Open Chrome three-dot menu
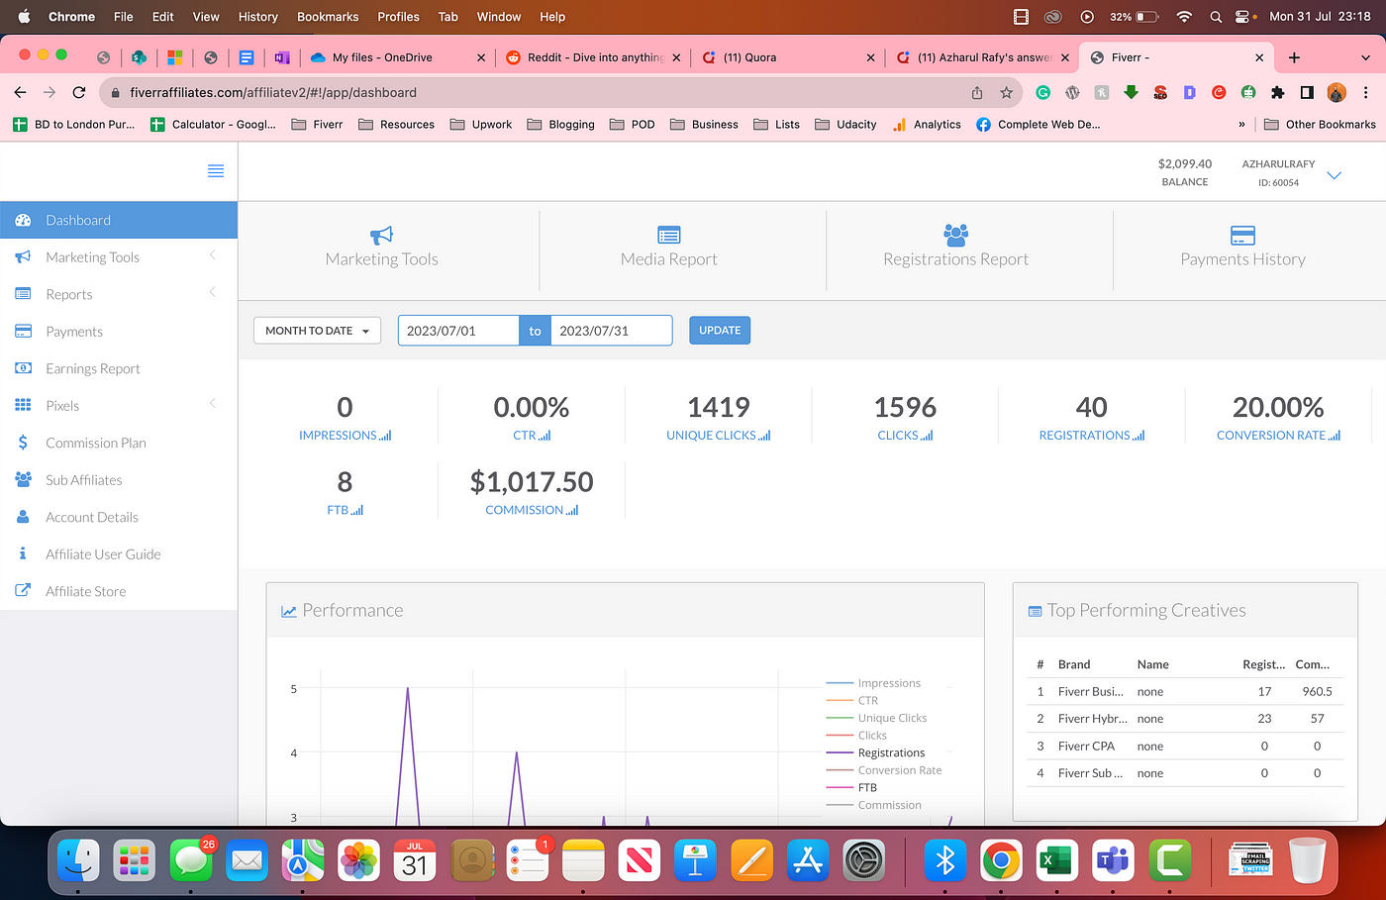This screenshot has height=900, width=1386. point(1366,92)
